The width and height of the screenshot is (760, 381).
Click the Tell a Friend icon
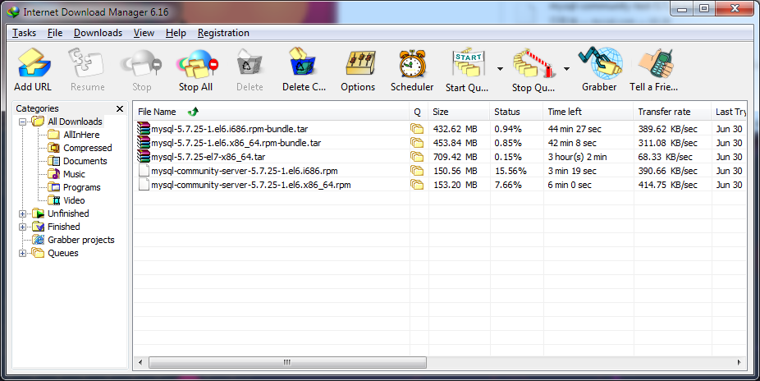pyautogui.click(x=657, y=63)
